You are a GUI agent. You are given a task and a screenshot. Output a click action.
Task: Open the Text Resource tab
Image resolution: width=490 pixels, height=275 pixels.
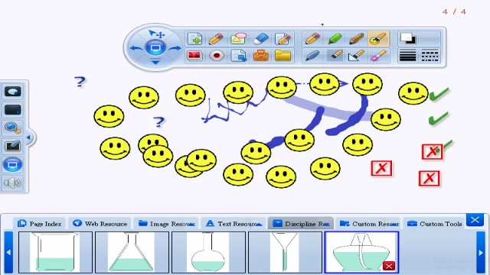pyautogui.click(x=234, y=224)
